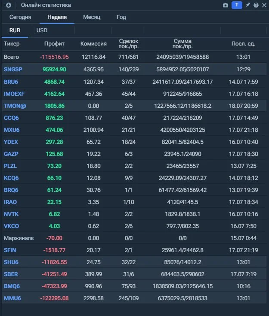Select the RUB currency tab
The width and height of the screenshot is (269, 316).
pyautogui.click(x=15, y=30)
